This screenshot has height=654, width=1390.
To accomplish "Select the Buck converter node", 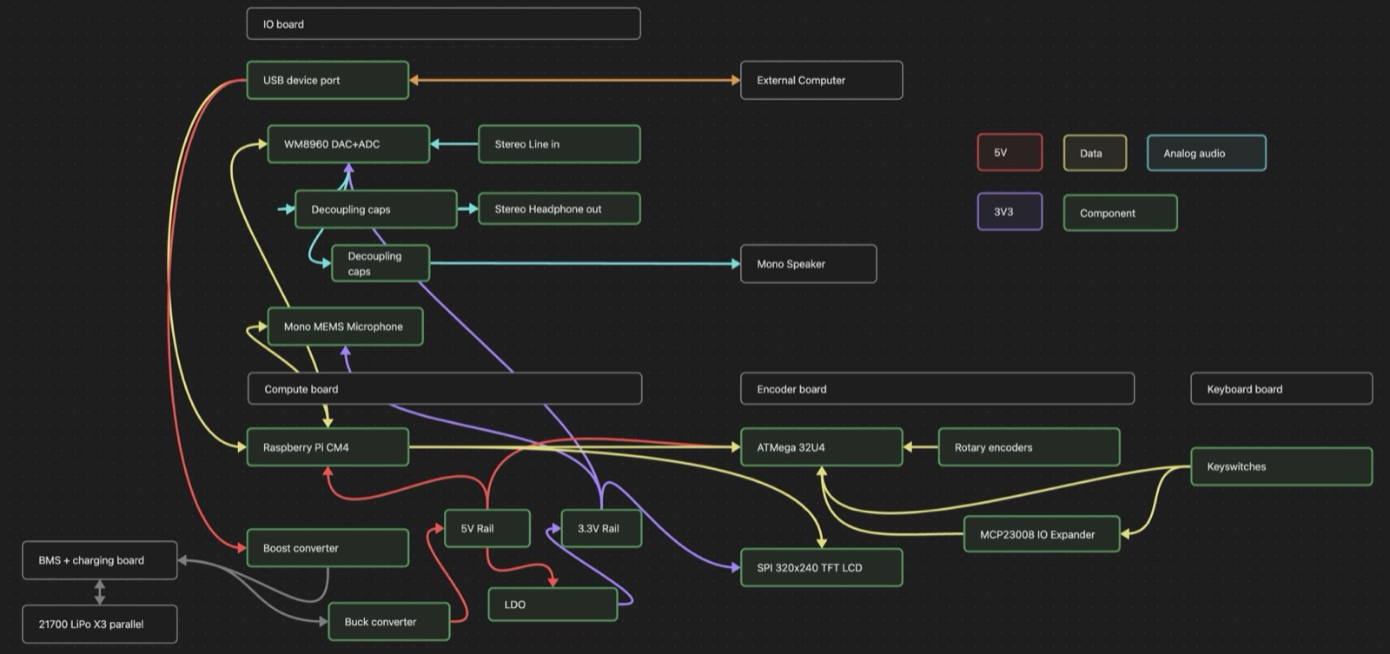I will 388,622.
